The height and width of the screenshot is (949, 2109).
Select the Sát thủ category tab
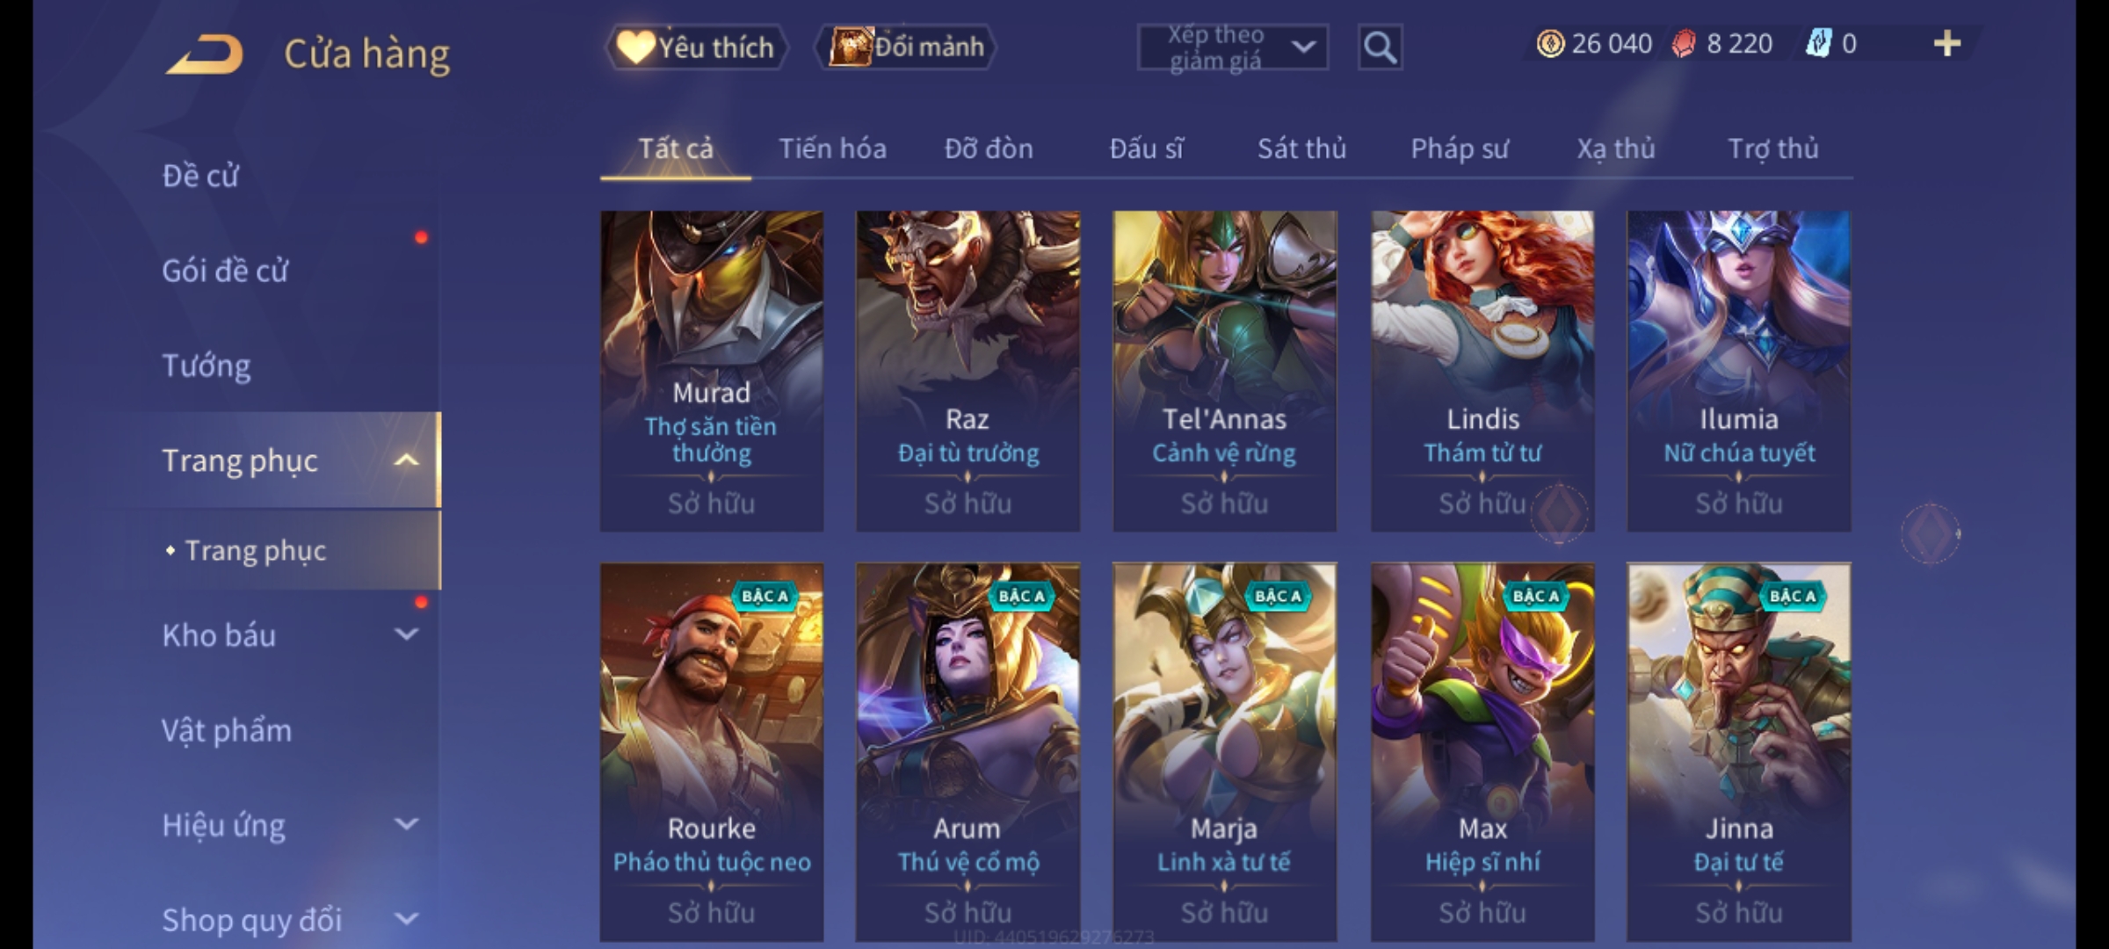click(1301, 149)
